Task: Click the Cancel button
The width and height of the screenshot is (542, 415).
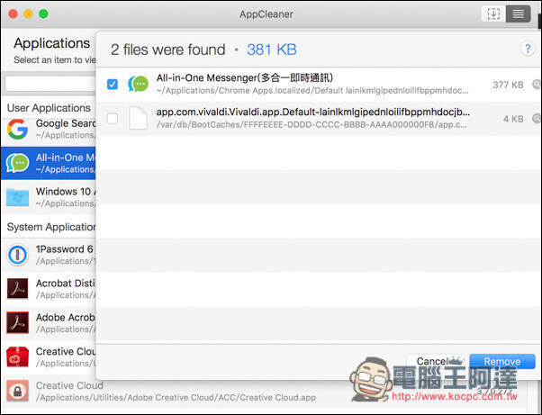Action: pyautogui.click(x=436, y=361)
